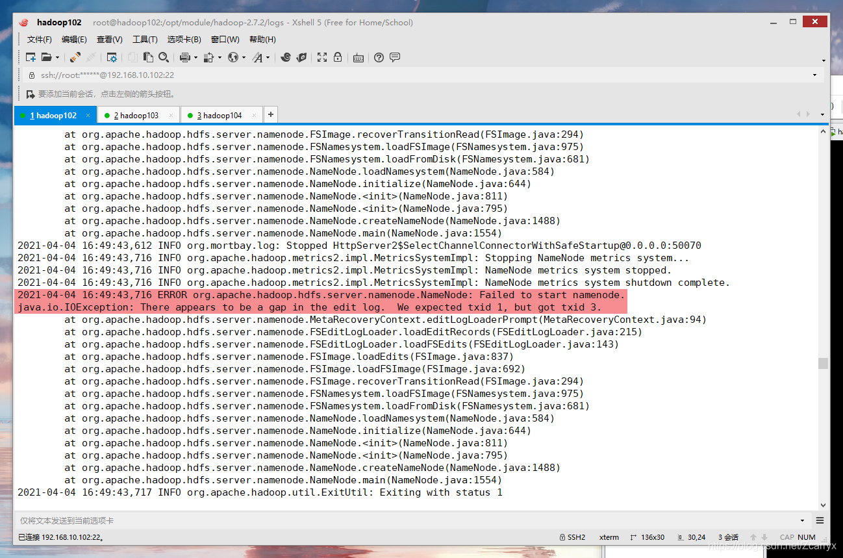Click the highlighted ERROR Failed to start namenode line
The width and height of the screenshot is (843, 558).
click(321, 295)
